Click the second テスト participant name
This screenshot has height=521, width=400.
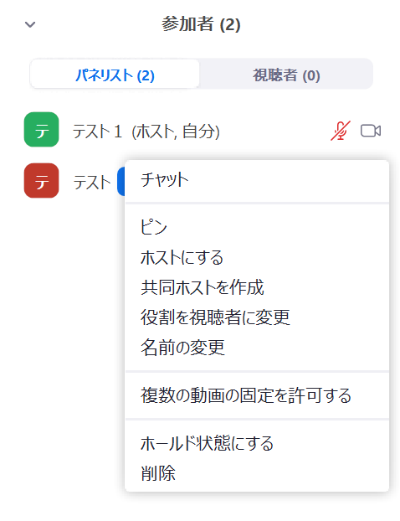pyautogui.click(x=91, y=183)
